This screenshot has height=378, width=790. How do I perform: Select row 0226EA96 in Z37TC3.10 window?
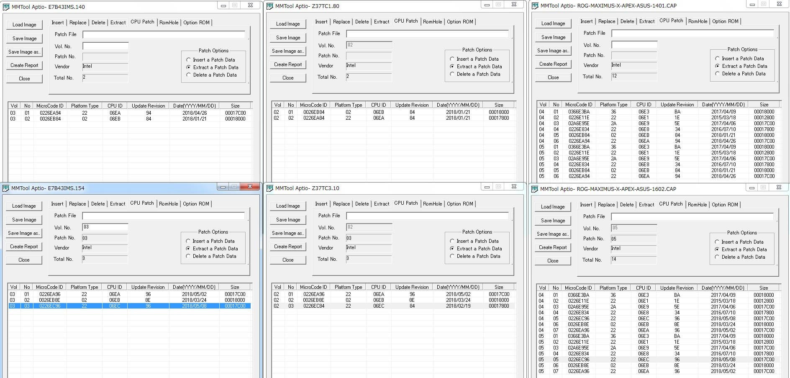(393, 294)
